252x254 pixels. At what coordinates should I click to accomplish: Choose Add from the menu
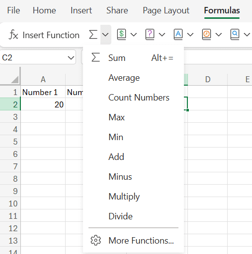[133, 157]
